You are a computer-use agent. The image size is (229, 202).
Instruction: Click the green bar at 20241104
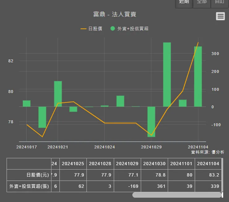[198, 76]
